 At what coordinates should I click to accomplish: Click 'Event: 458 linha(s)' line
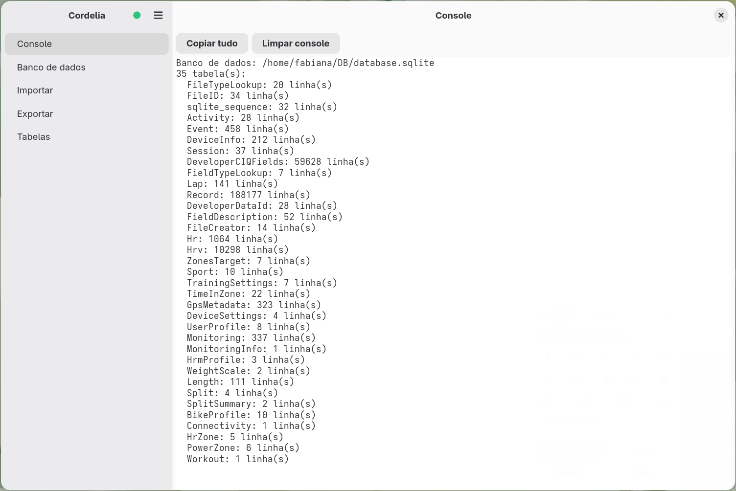coord(238,129)
